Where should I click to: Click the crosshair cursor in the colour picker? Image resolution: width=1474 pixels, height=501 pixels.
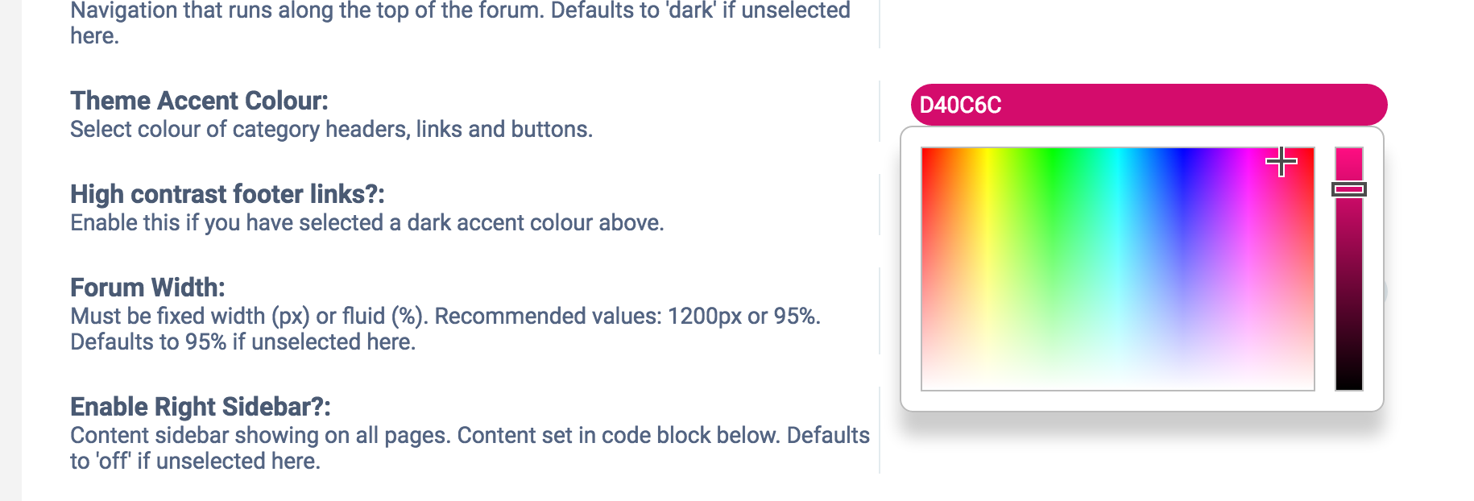coord(1281,162)
